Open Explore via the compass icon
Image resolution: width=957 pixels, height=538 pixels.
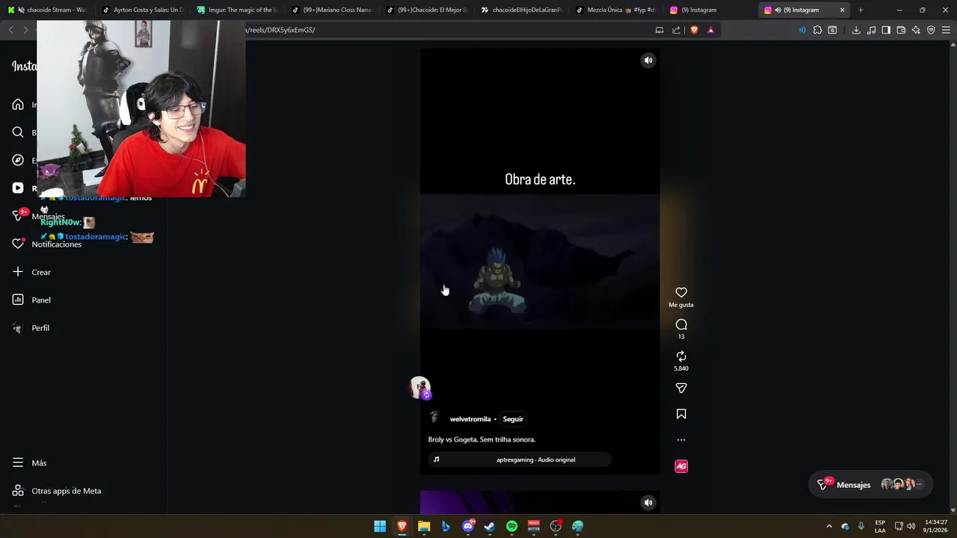point(18,160)
